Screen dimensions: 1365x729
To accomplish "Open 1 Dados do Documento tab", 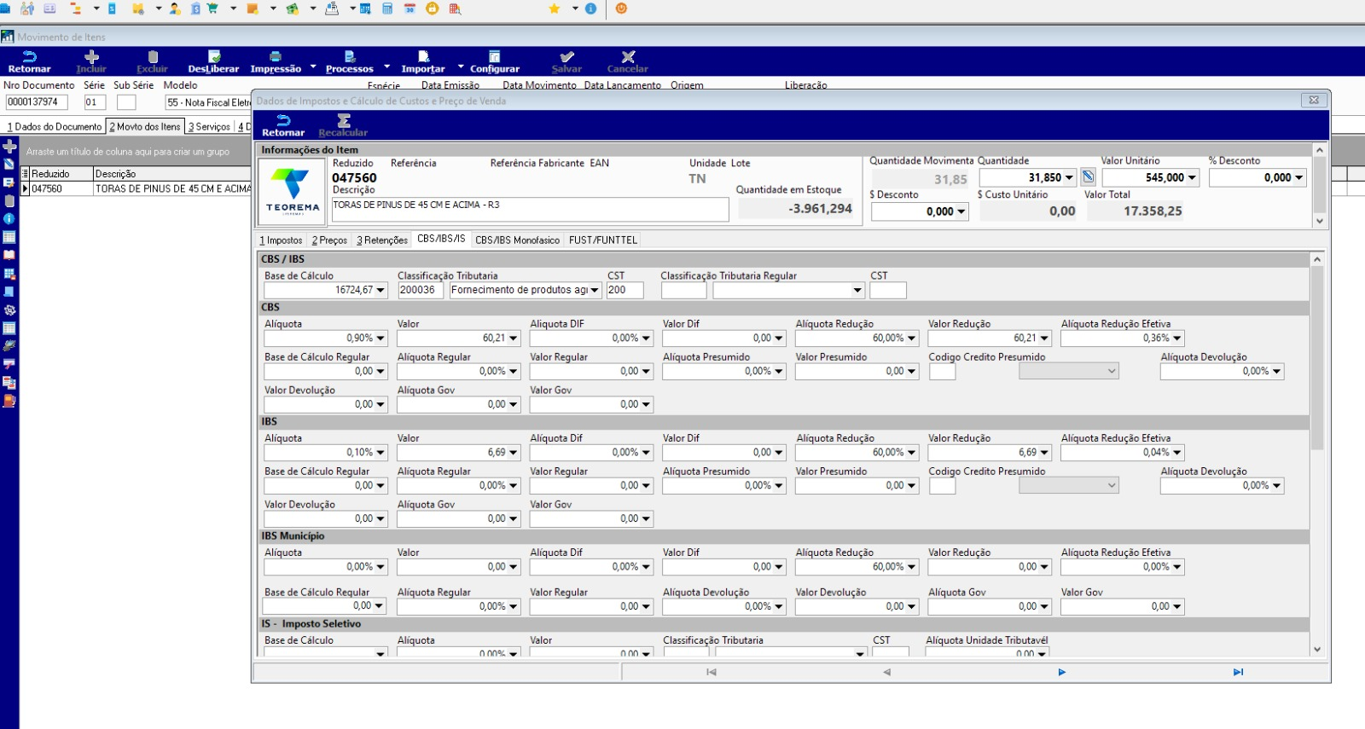I will [x=54, y=127].
